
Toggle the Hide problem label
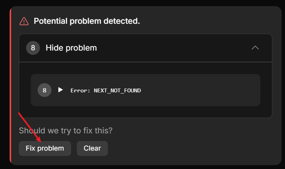[71, 48]
